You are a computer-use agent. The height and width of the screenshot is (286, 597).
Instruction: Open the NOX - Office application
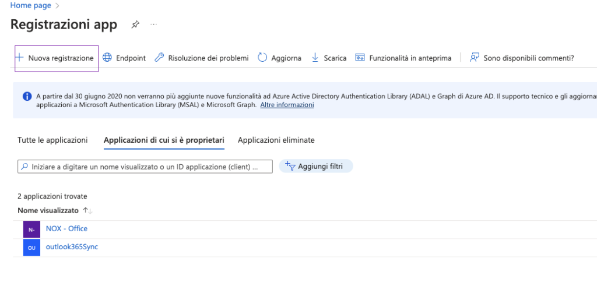point(66,228)
